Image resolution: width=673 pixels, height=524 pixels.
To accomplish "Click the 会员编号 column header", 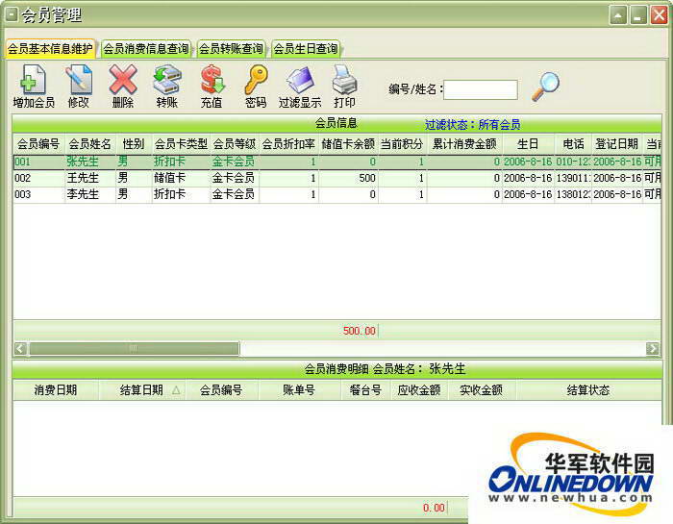I will pyautogui.click(x=38, y=143).
